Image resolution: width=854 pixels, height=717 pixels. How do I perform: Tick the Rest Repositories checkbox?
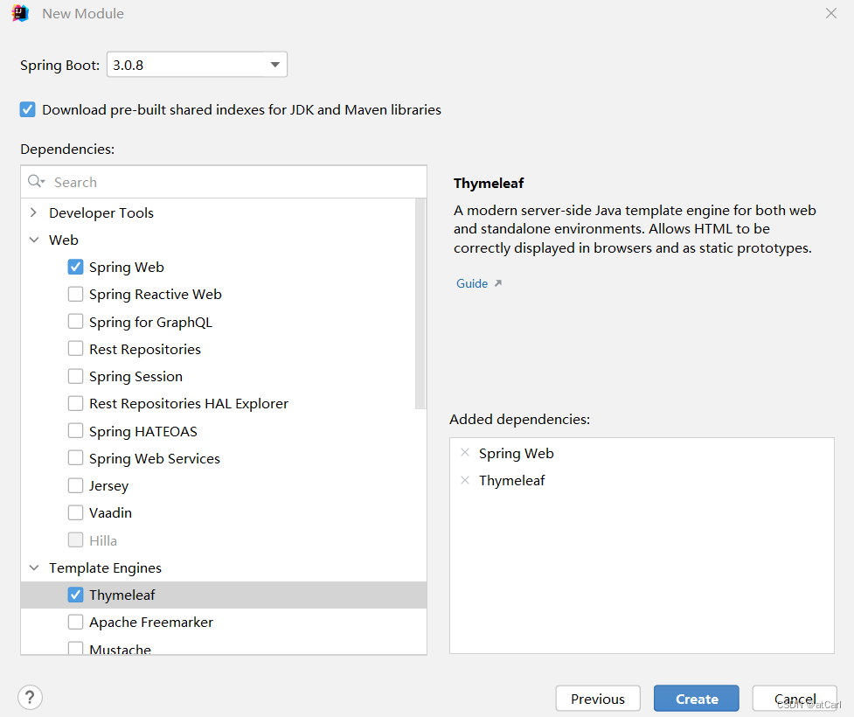75,349
